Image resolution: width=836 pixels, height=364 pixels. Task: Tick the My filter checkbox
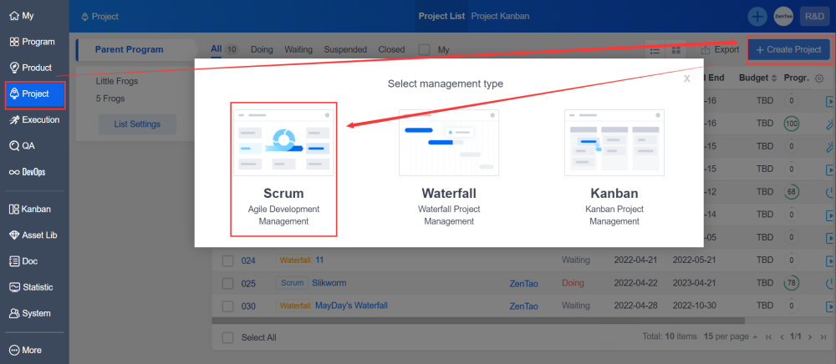(x=424, y=50)
